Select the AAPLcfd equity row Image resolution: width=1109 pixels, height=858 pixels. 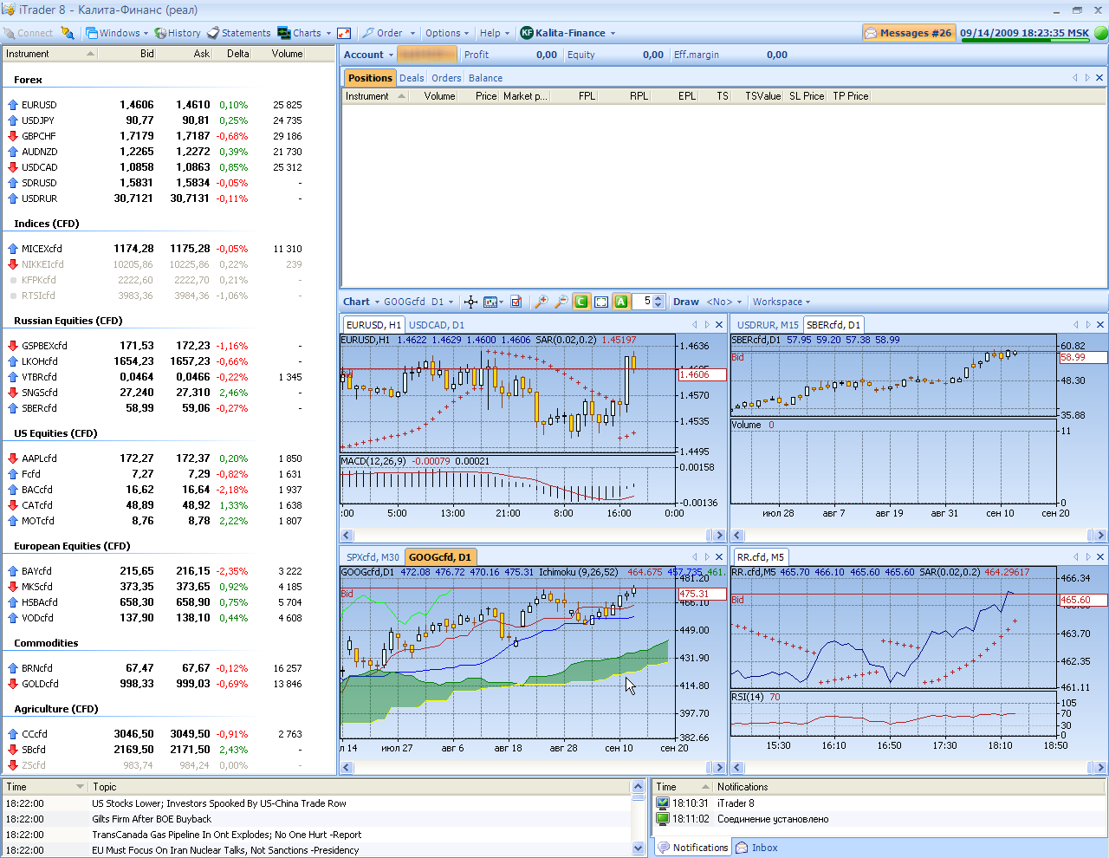(168, 458)
